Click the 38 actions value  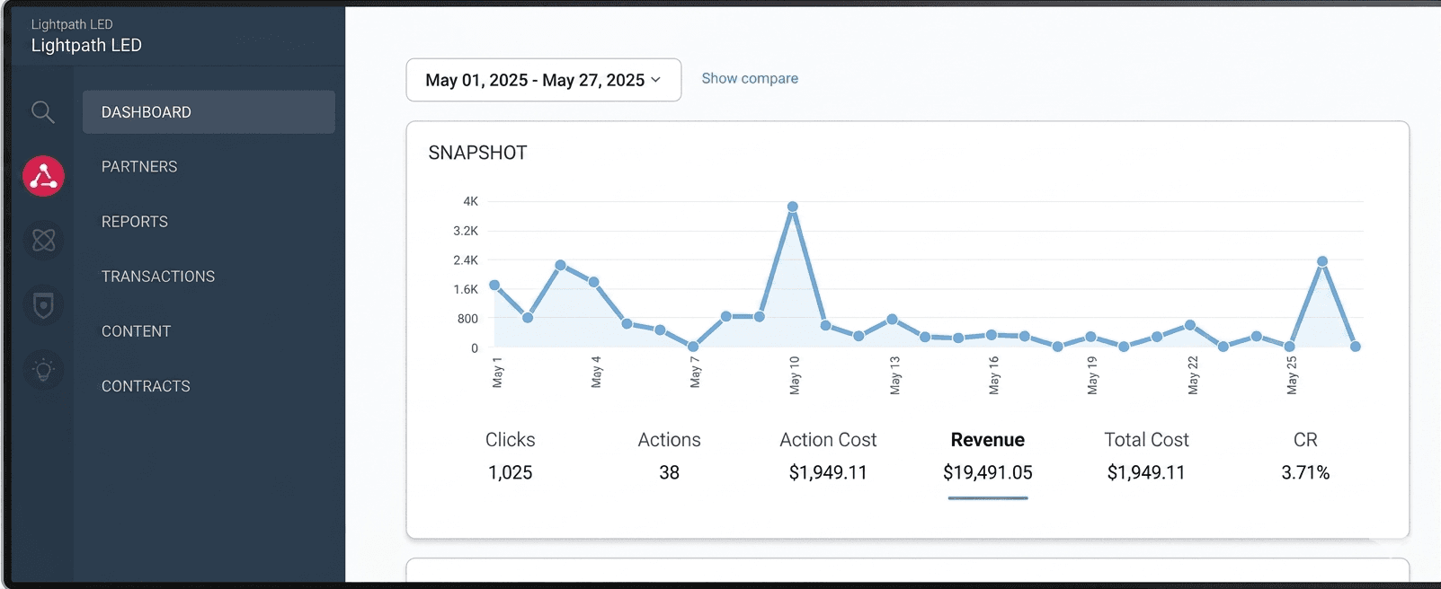pyautogui.click(x=669, y=472)
